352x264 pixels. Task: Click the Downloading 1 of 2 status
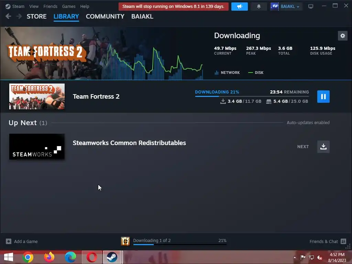[152, 240]
